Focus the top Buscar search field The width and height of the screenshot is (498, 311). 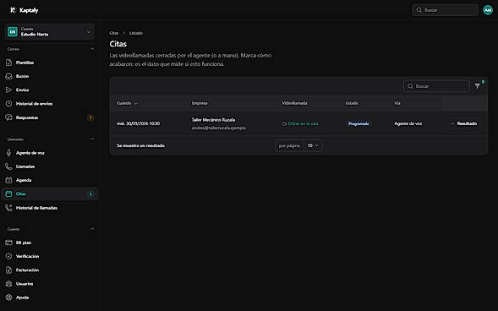click(x=445, y=10)
